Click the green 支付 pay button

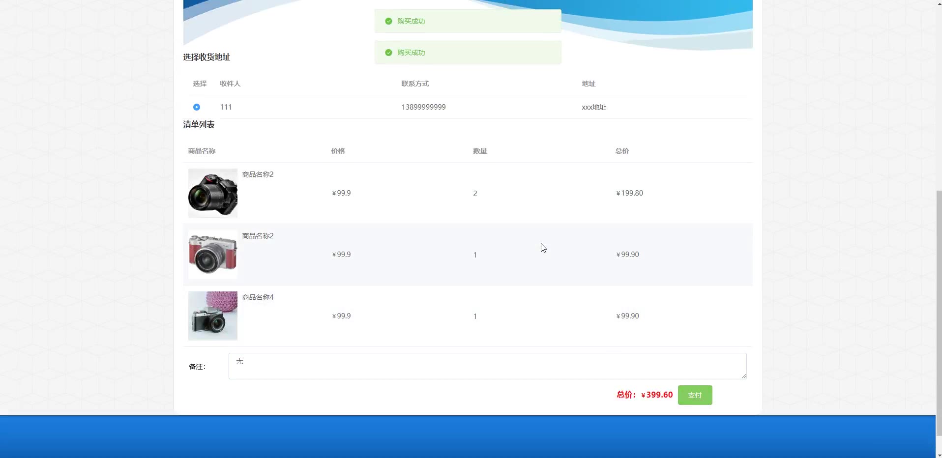pos(695,395)
